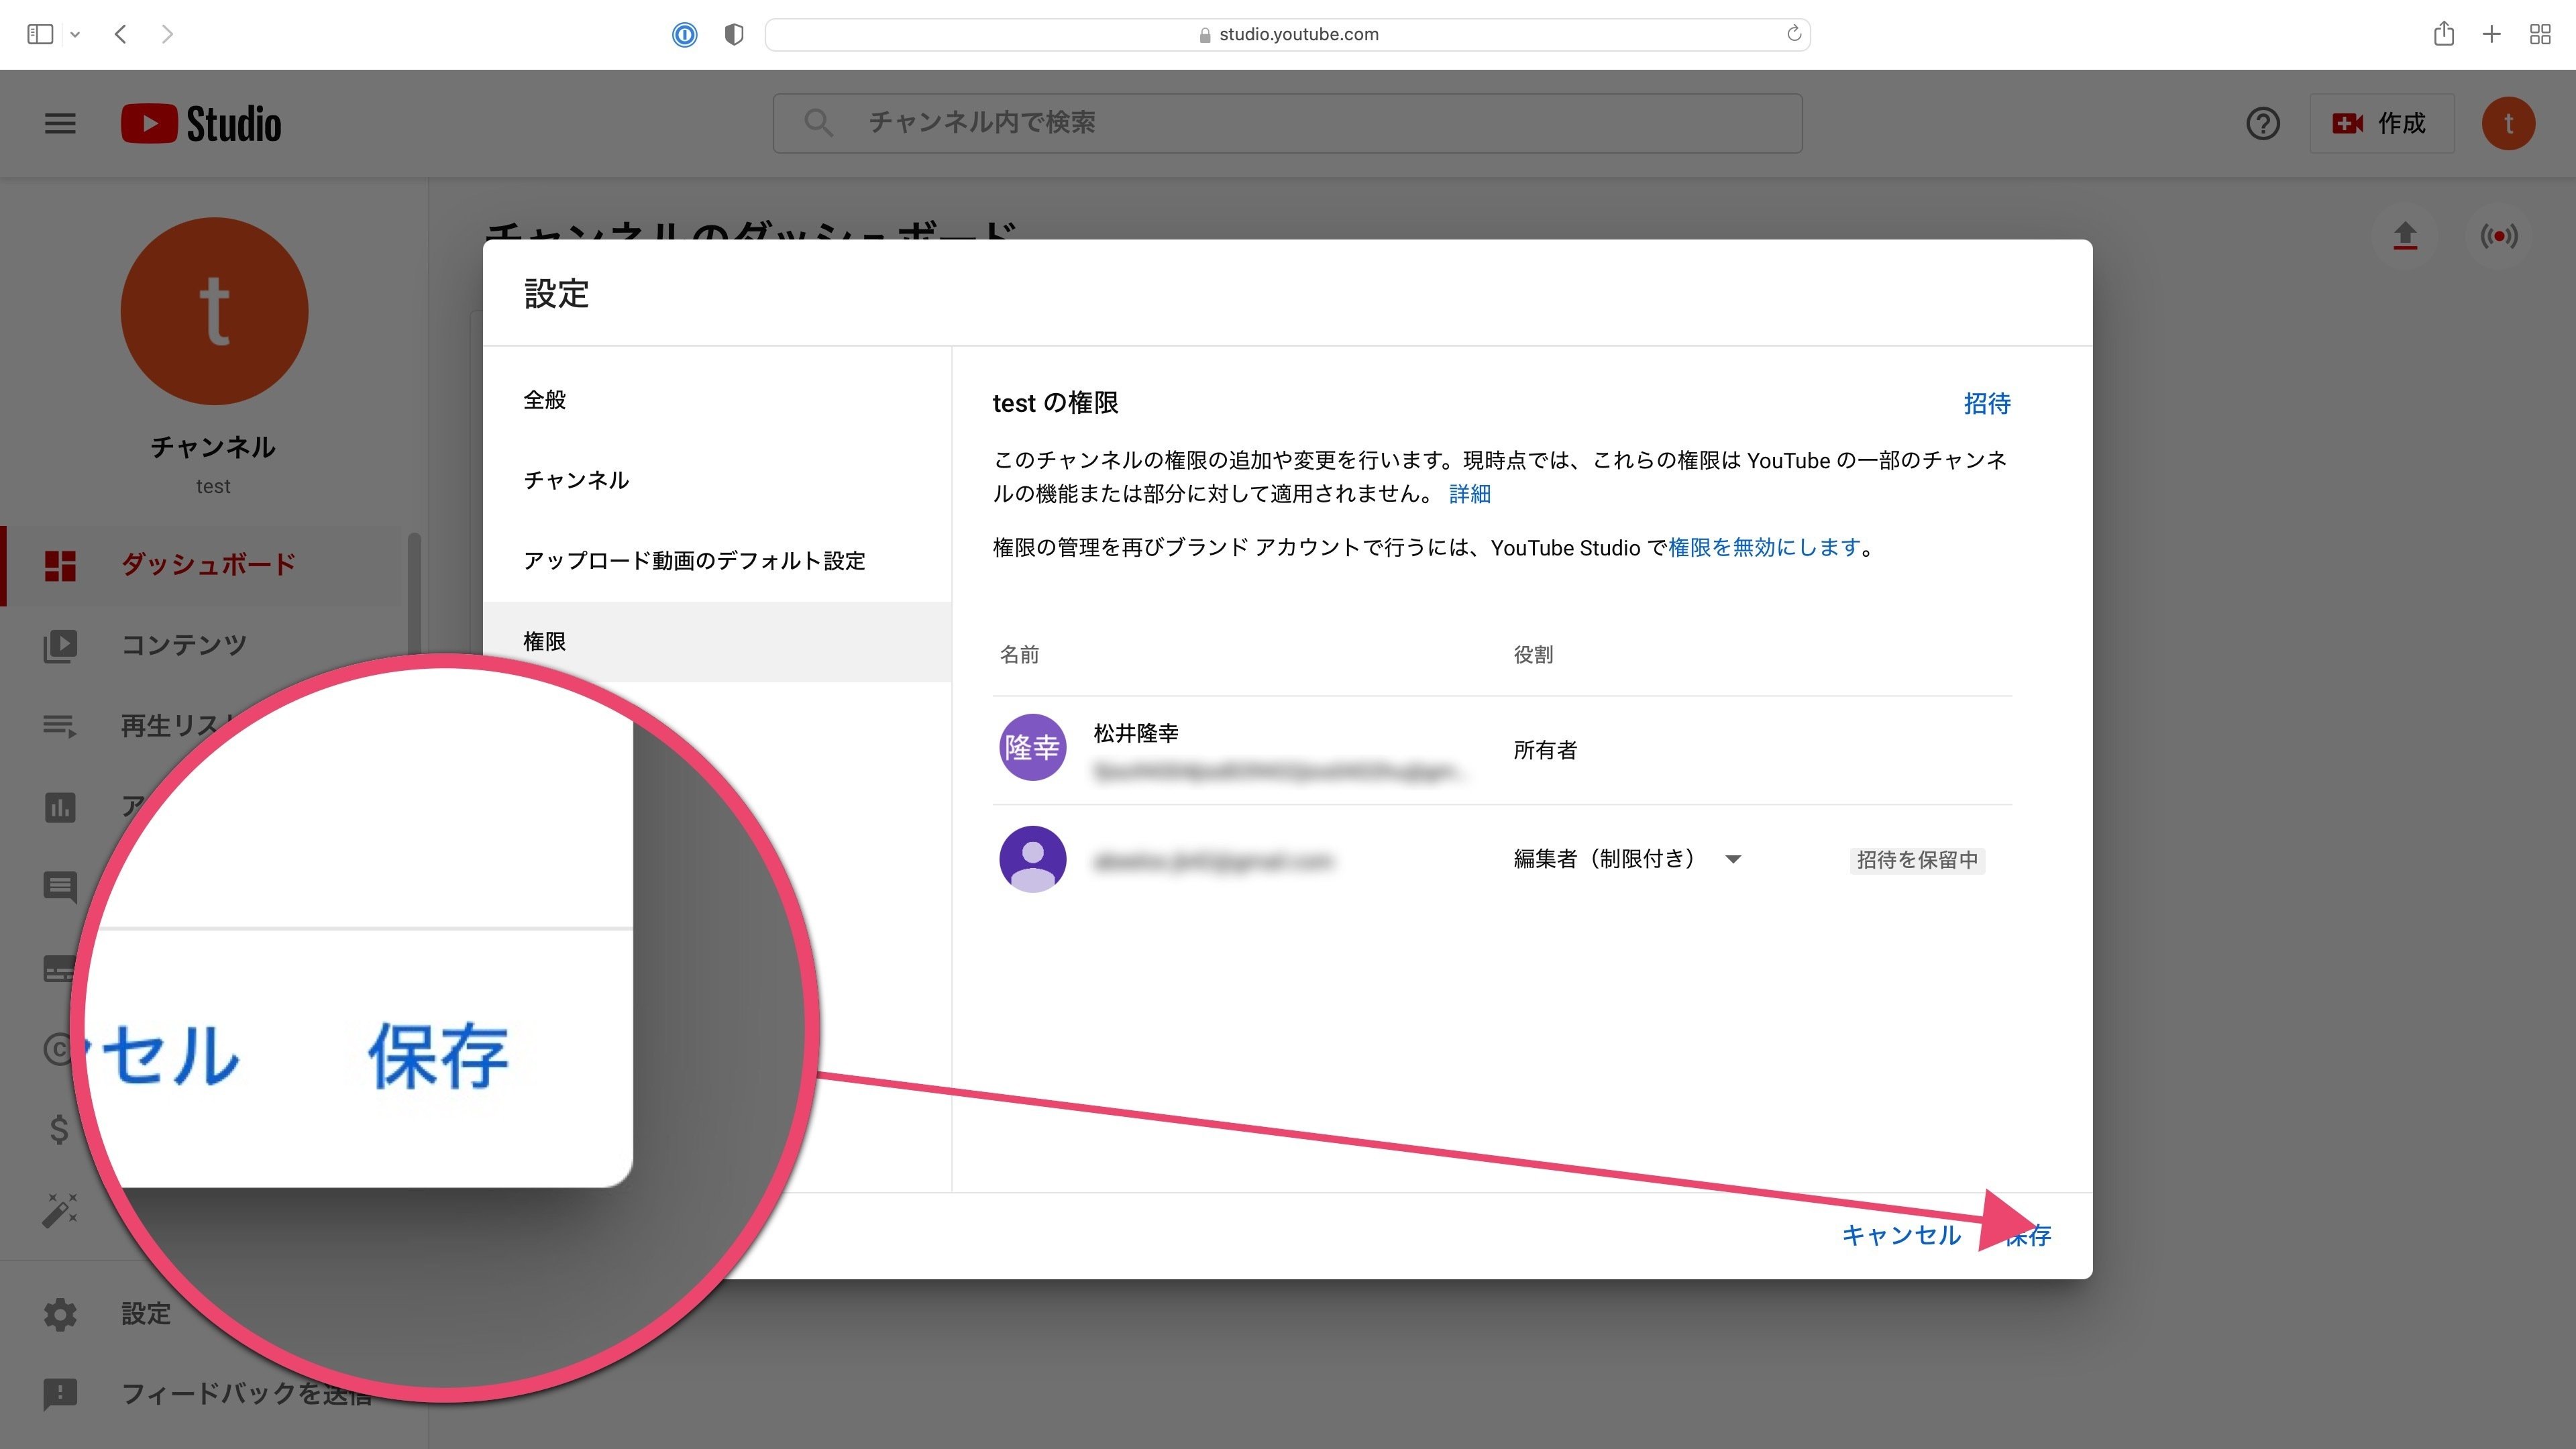Click the 松井隆幸 name
Screen dimensions: 2576x1449
click(x=1136, y=733)
